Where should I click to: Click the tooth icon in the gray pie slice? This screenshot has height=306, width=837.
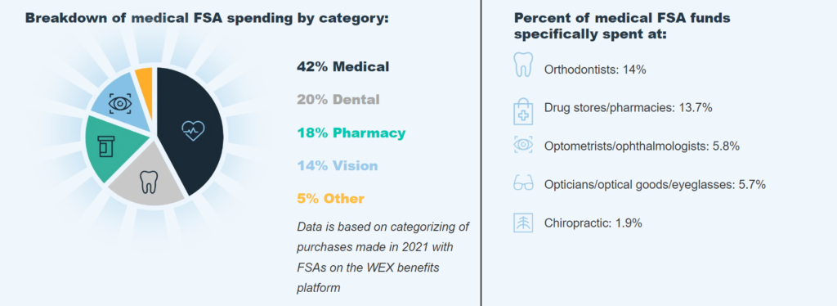coord(148,182)
